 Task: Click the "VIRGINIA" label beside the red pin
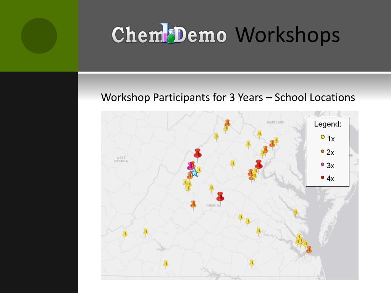tap(213, 206)
